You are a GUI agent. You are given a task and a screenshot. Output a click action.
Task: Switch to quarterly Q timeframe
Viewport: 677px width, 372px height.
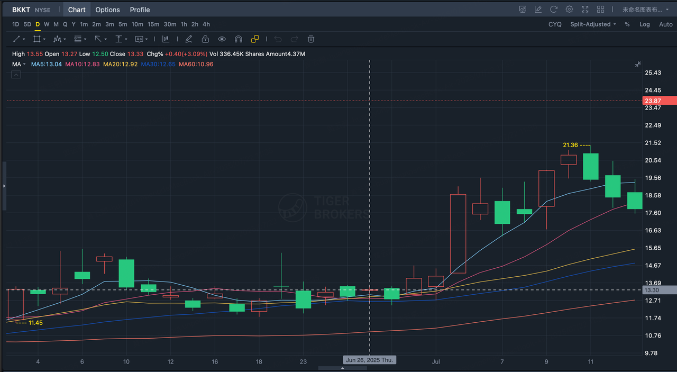coord(65,24)
